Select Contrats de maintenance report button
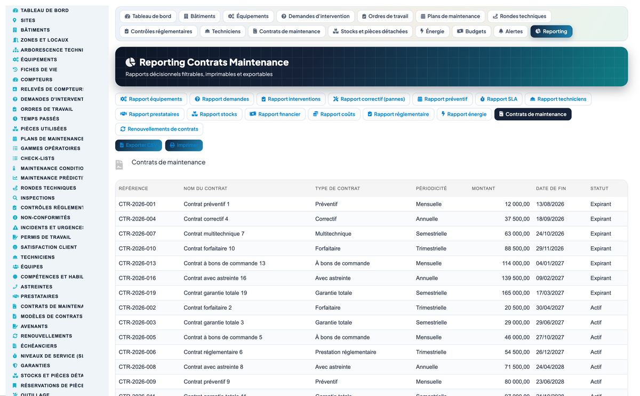This screenshot has width=640, height=396. pos(533,114)
